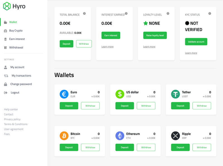
Task: Log out using the sidebar Logout item
Action: click(15, 93)
